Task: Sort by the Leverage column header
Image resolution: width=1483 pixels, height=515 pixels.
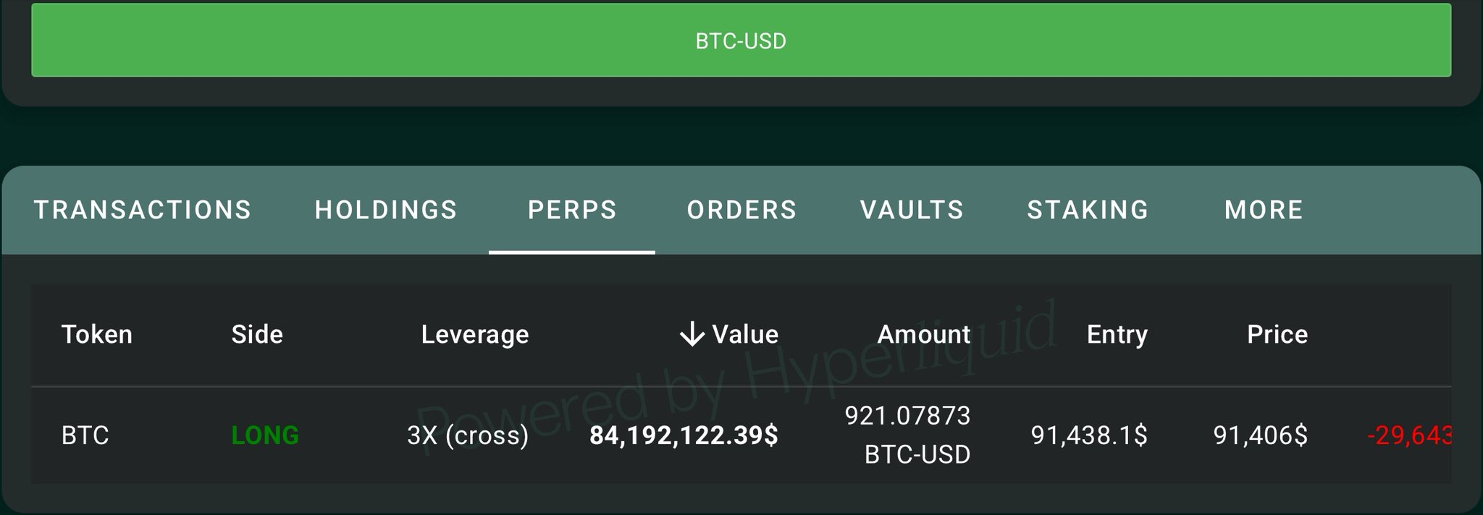Action: point(475,334)
